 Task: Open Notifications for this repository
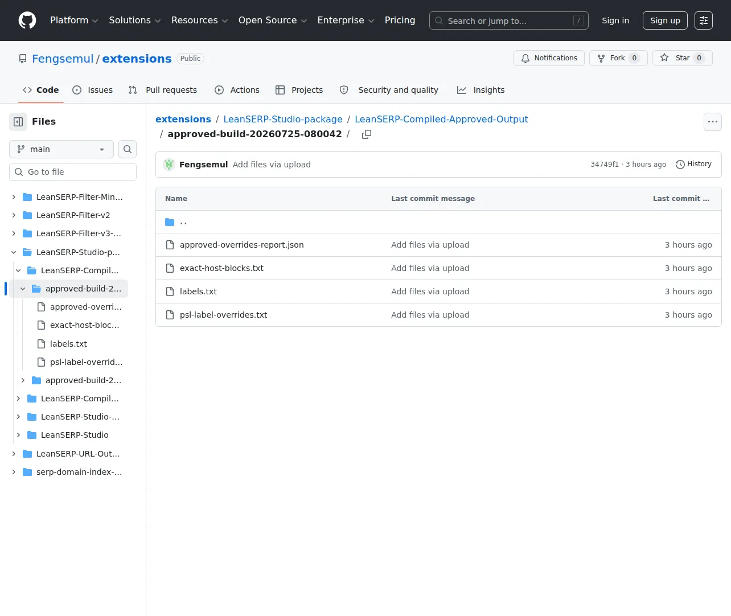pyautogui.click(x=549, y=58)
